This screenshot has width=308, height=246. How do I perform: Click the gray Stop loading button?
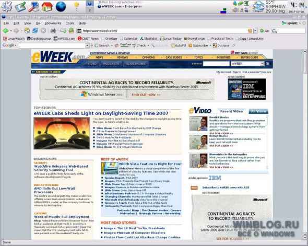43,30
